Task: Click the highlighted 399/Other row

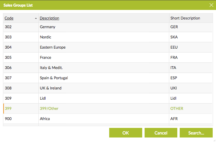Action: tap(108, 108)
